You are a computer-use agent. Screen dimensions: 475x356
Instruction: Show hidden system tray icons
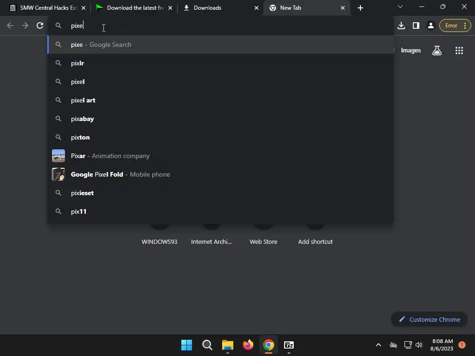coord(379,345)
